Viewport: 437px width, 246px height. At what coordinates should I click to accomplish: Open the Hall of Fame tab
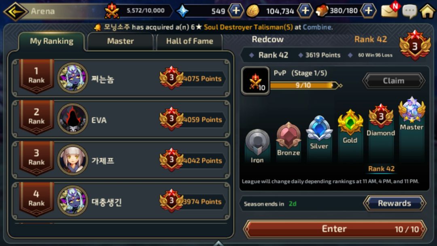(189, 41)
